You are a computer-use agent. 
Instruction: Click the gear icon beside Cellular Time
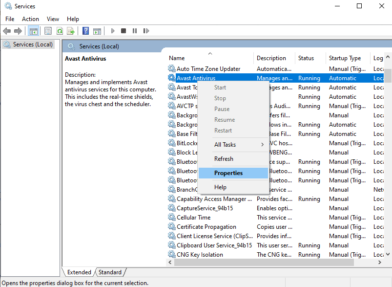point(172,217)
